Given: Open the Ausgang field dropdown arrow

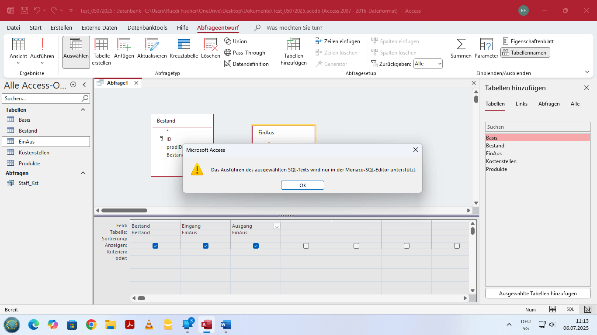Looking at the screenshot, I should (276, 226).
